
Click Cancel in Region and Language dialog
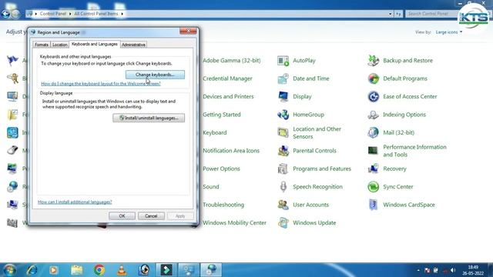[151, 216]
